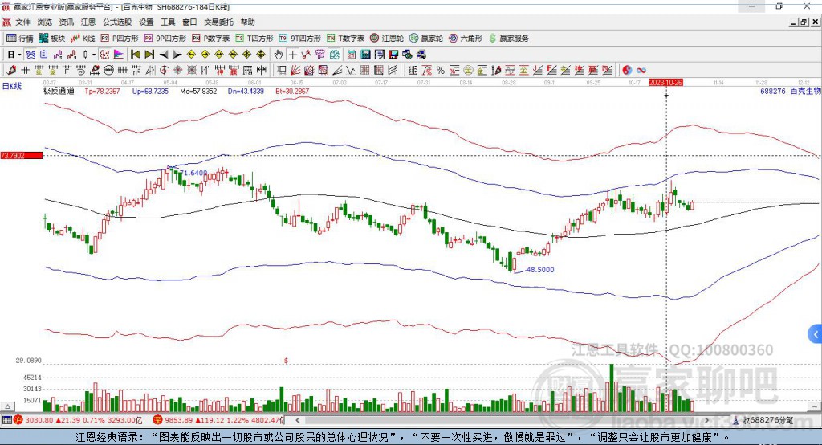Toggle the highlighted green brain-like toolbar icon

tap(335, 55)
